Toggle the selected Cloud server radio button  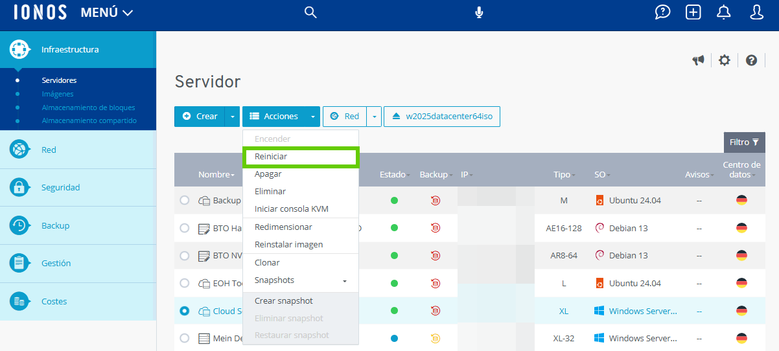[x=185, y=311]
